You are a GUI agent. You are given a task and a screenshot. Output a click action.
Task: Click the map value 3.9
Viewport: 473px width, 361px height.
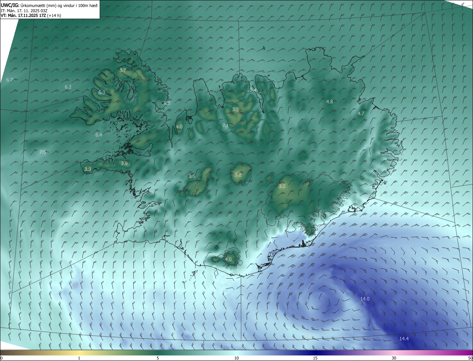(x=124, y=163)
